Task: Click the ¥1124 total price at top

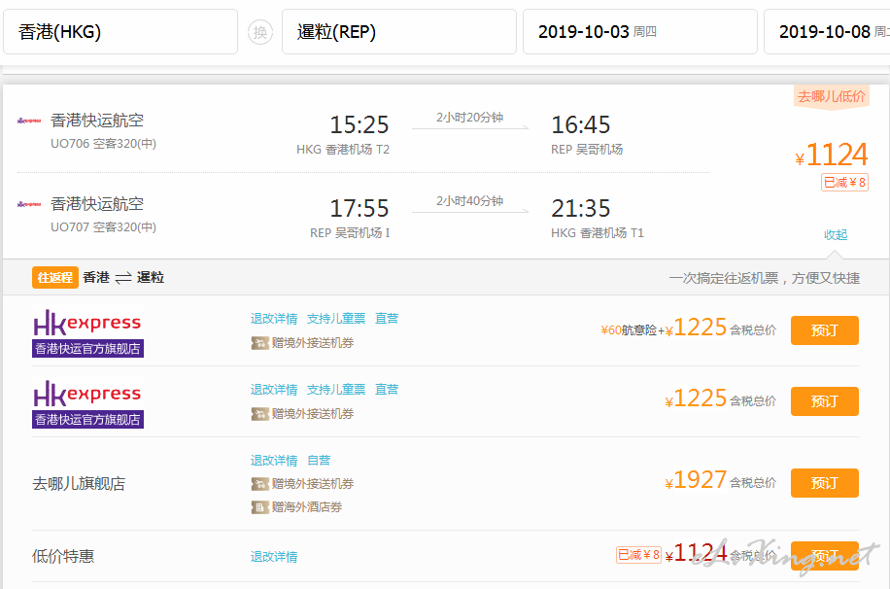Action: 832,155
